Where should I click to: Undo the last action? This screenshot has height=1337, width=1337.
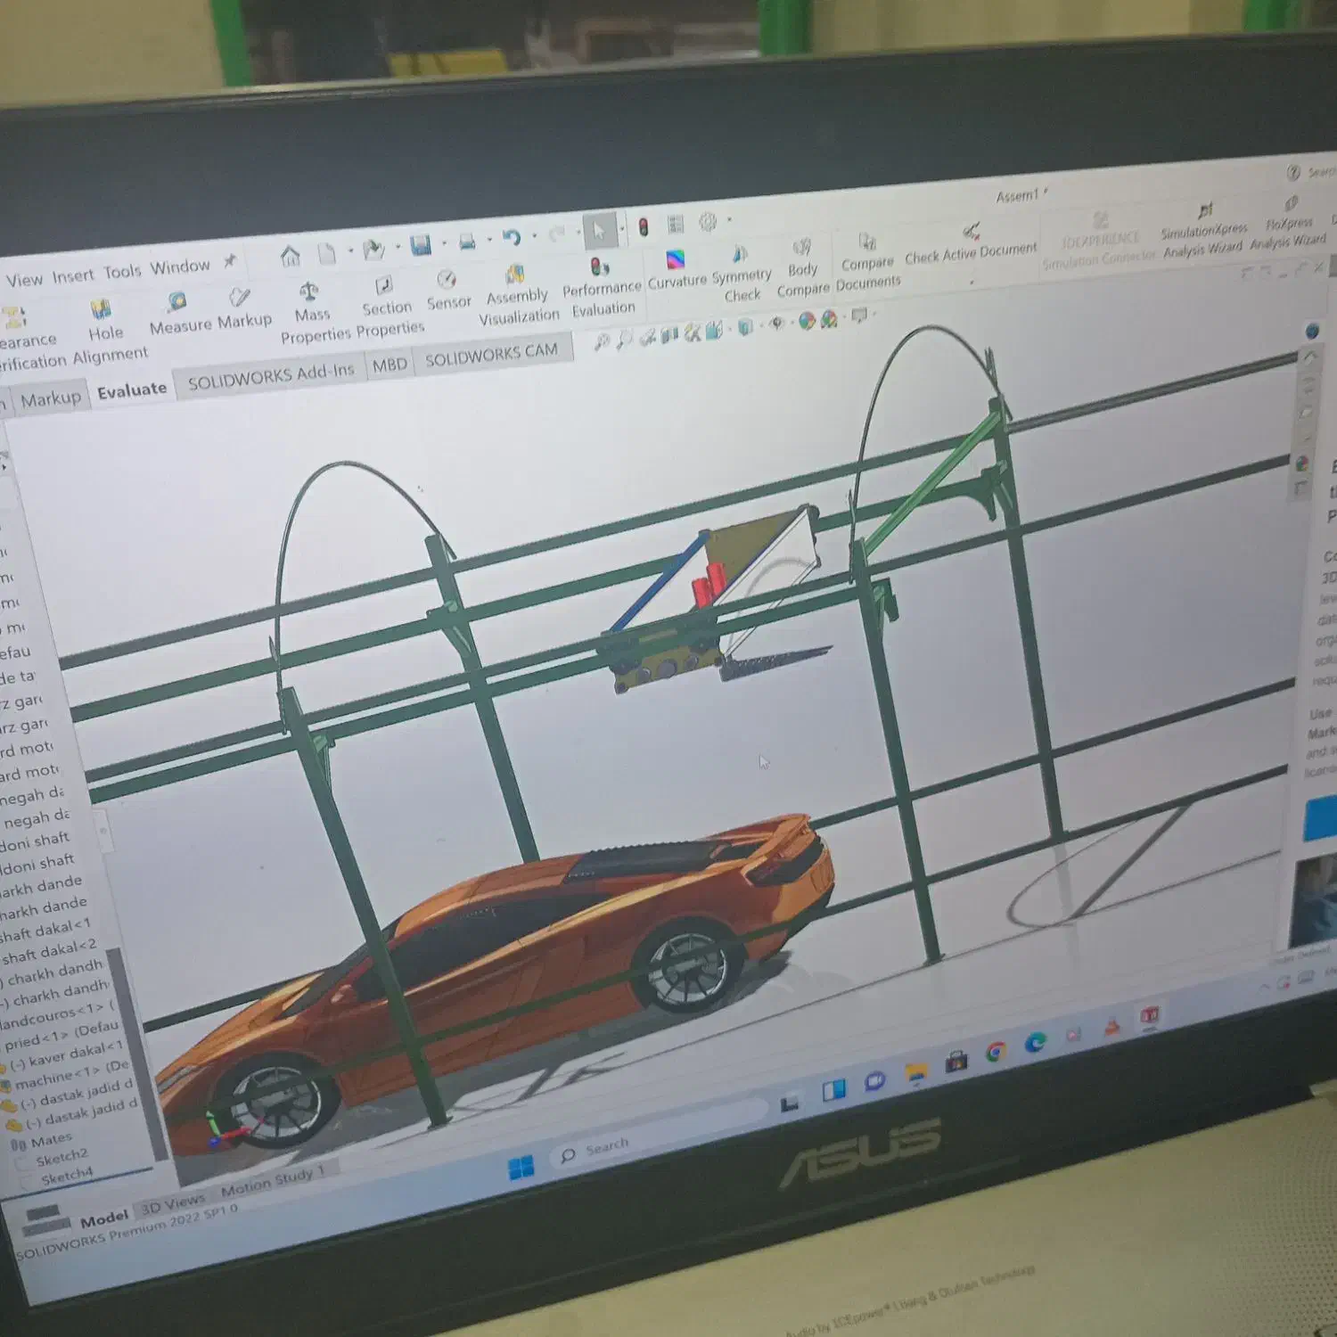click(x=512, y=237)
